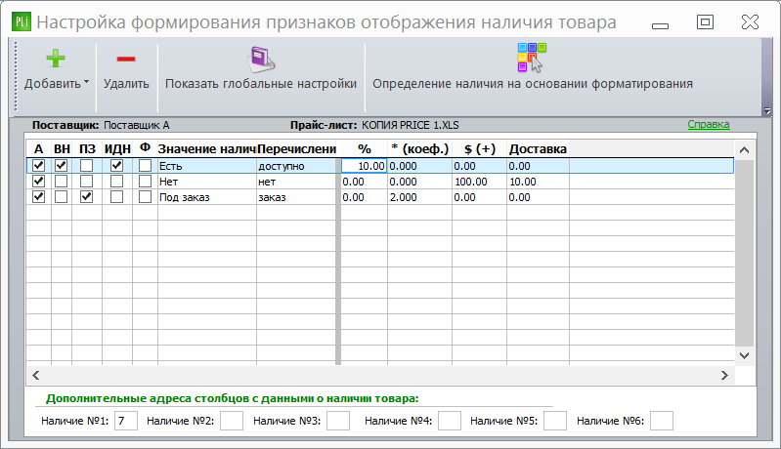The image size is (781, 449).
Task: Click the PLi application icon in title bar
Action: (x=22, y=21)
